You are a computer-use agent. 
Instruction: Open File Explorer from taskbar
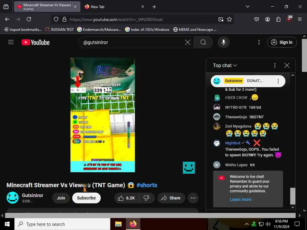(x=118, y=224)
